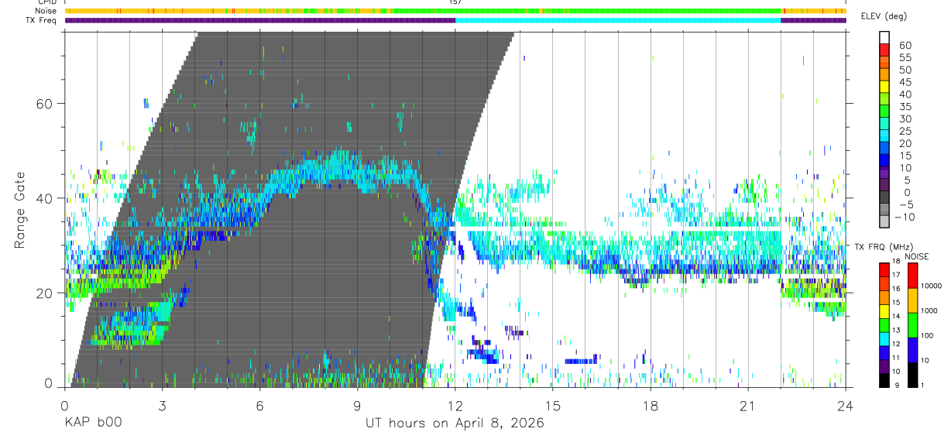
Task: Click the 'TX Freq' row label at top
Action: pos(42,21)
